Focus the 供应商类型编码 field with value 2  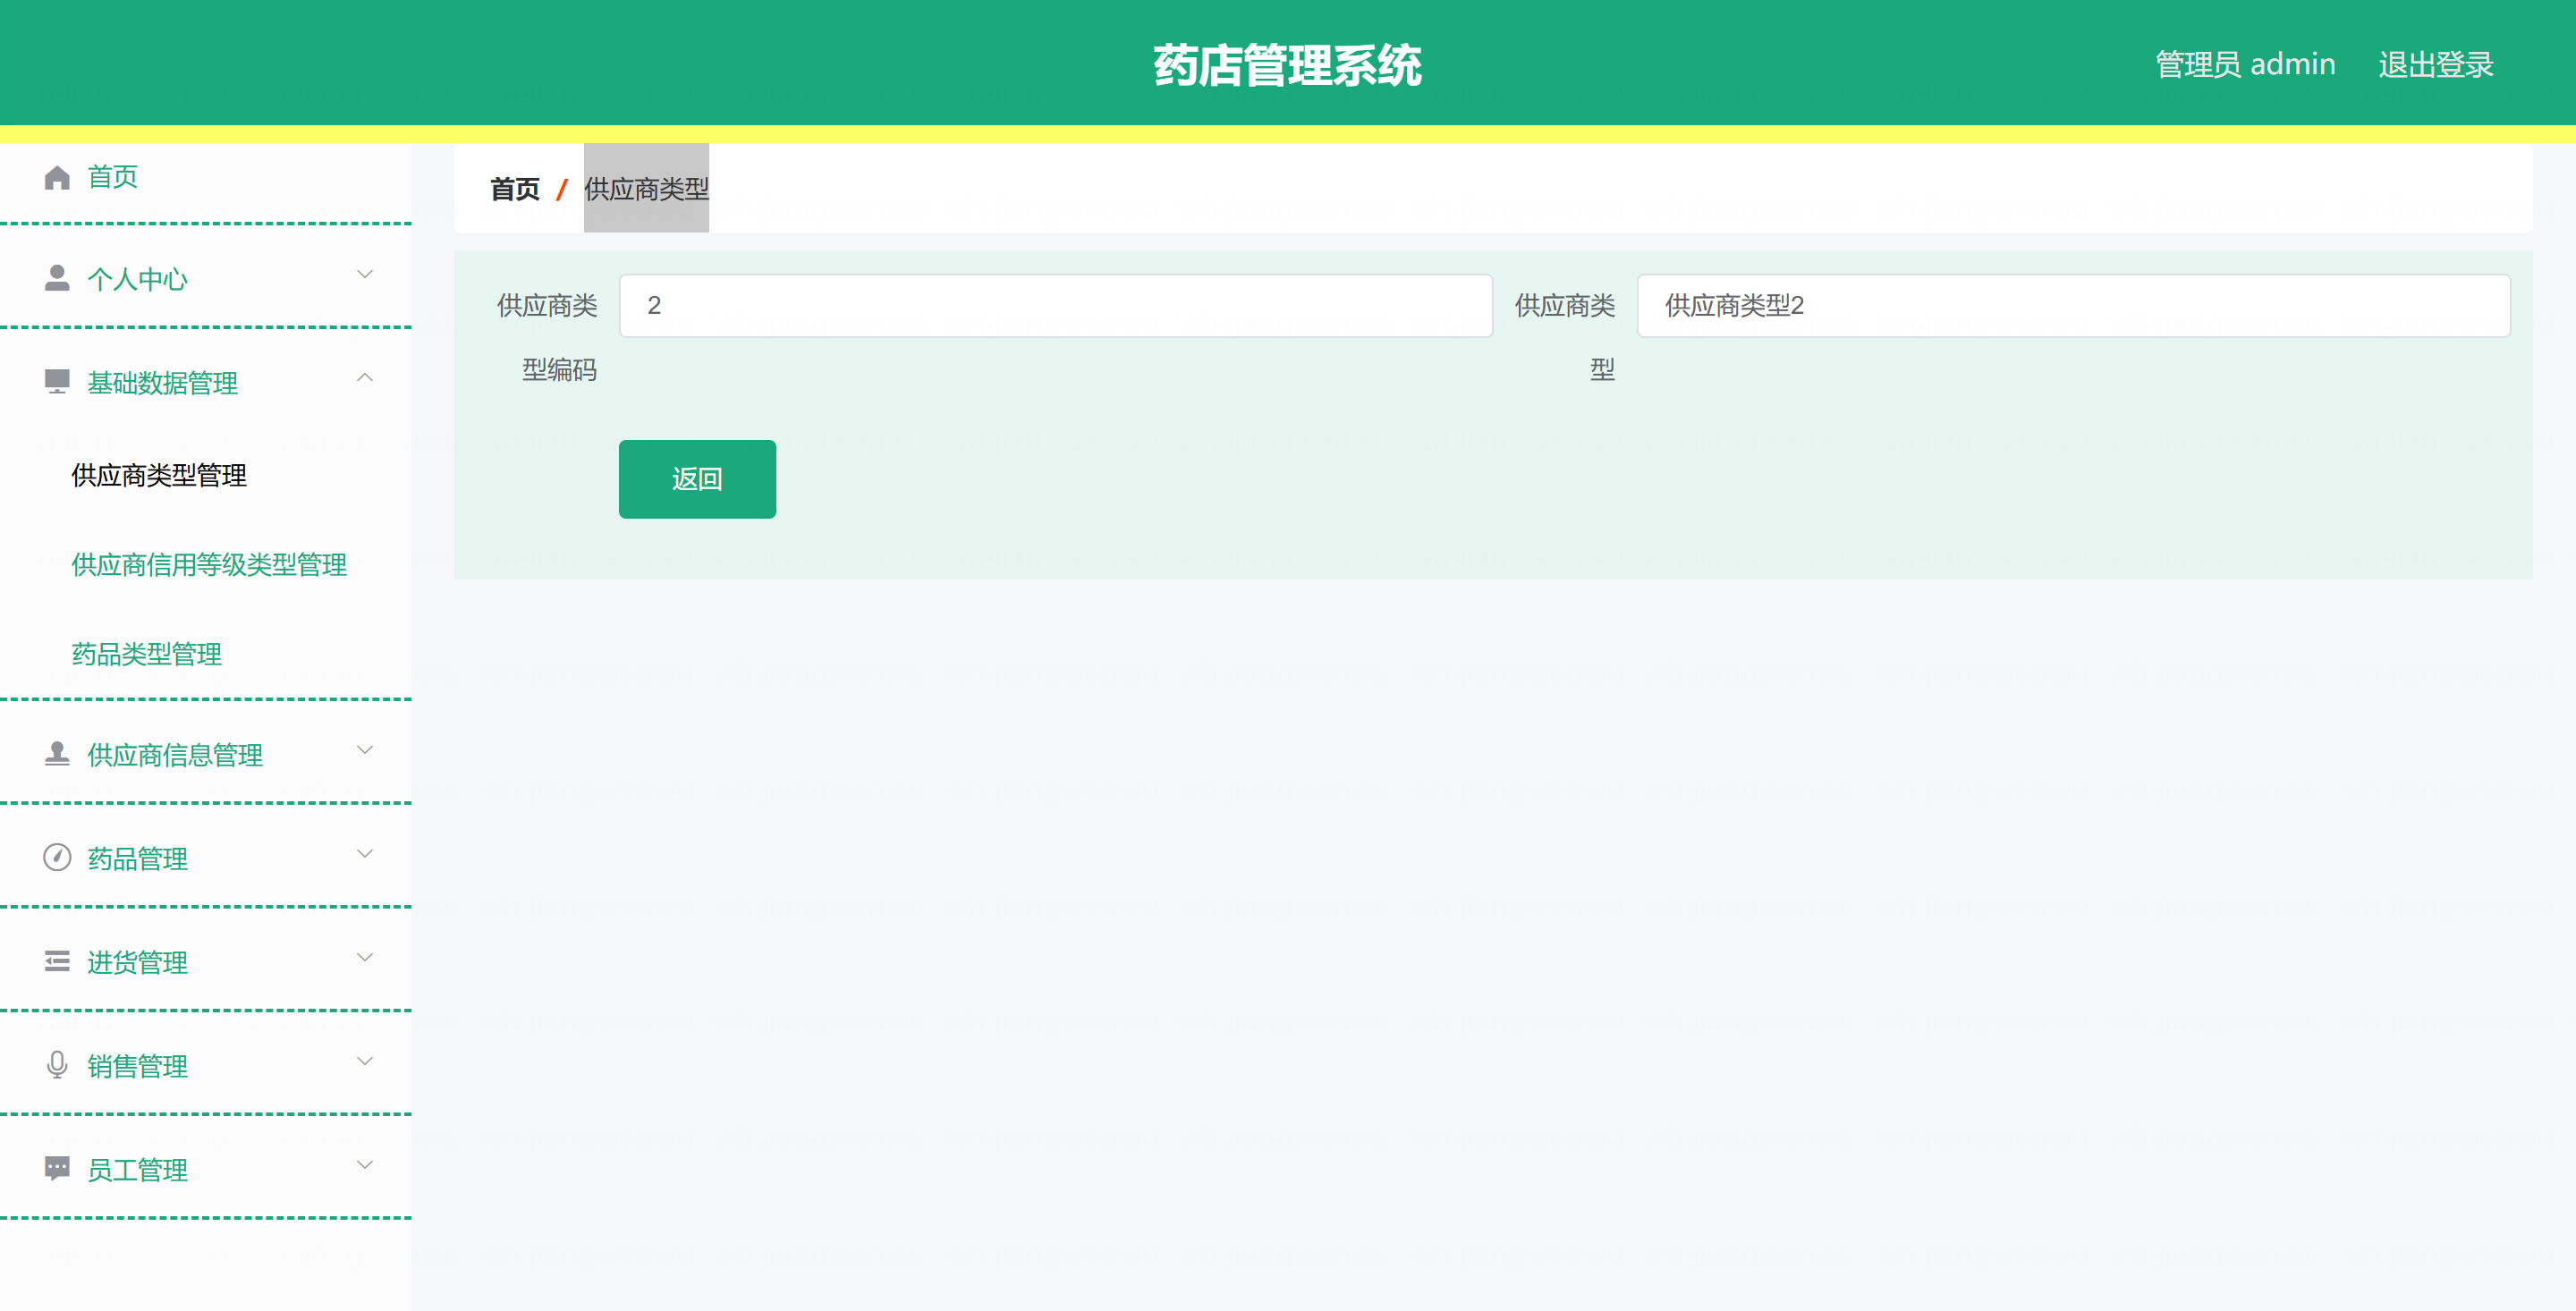pyautogui.click(x=1056, y=306)
